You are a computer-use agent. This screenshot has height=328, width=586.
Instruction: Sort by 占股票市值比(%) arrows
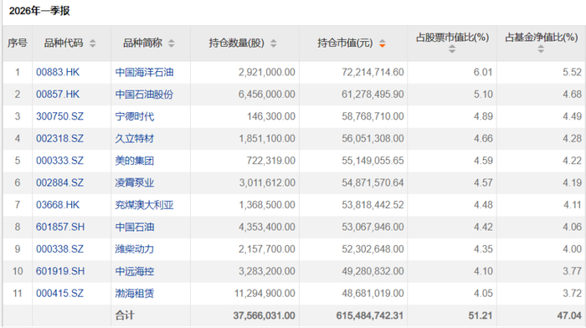point(452,49)
